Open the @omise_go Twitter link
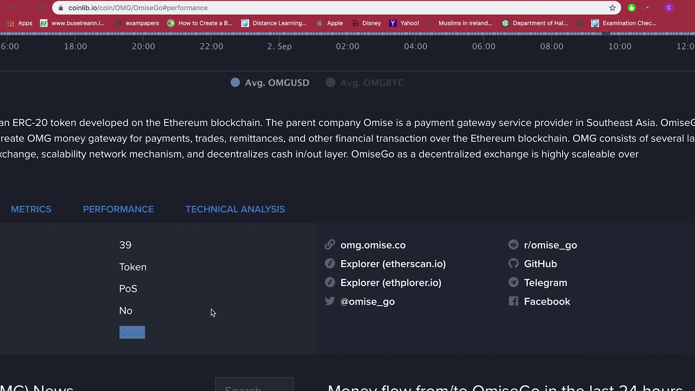 pyautogui.click(x=368, y=301)
